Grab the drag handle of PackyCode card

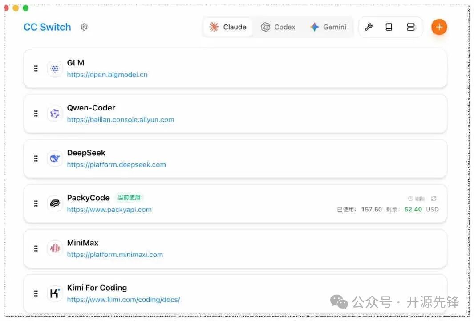[x=36, y=204]
